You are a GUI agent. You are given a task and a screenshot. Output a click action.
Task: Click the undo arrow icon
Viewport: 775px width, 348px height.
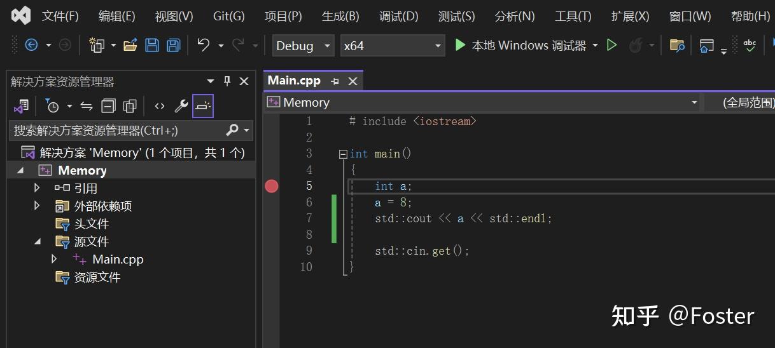coord(204,45)
